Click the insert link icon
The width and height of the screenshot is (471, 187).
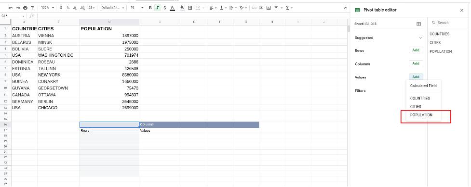254,8
